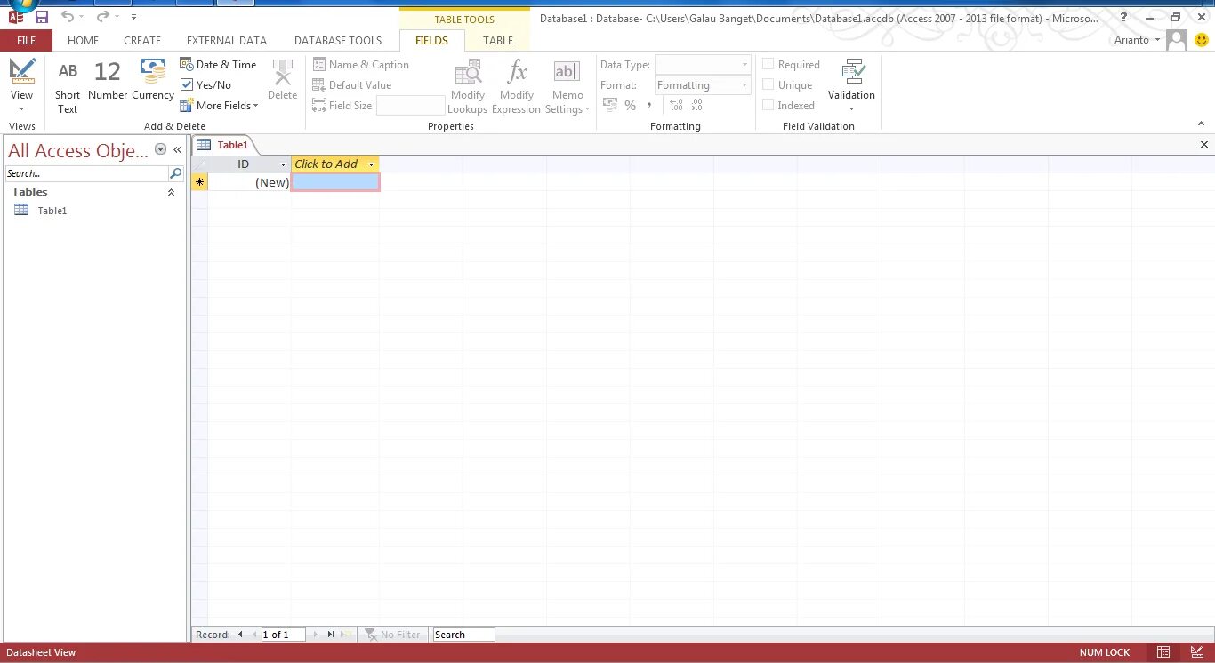Open the Modify Expression builder
This screenshot has width=1215, height=663.
click(516, 84)
